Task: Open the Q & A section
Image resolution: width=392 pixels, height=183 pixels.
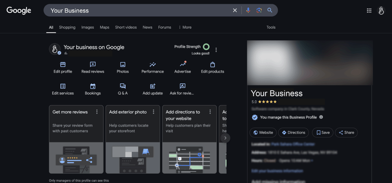Action: [123, 89]
